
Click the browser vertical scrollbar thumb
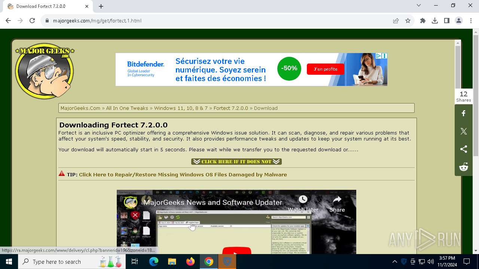[476, 95]
